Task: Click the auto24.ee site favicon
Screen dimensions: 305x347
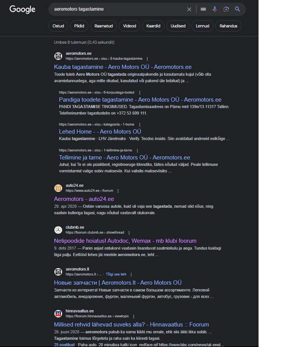Action: click(x=58, y=188)
